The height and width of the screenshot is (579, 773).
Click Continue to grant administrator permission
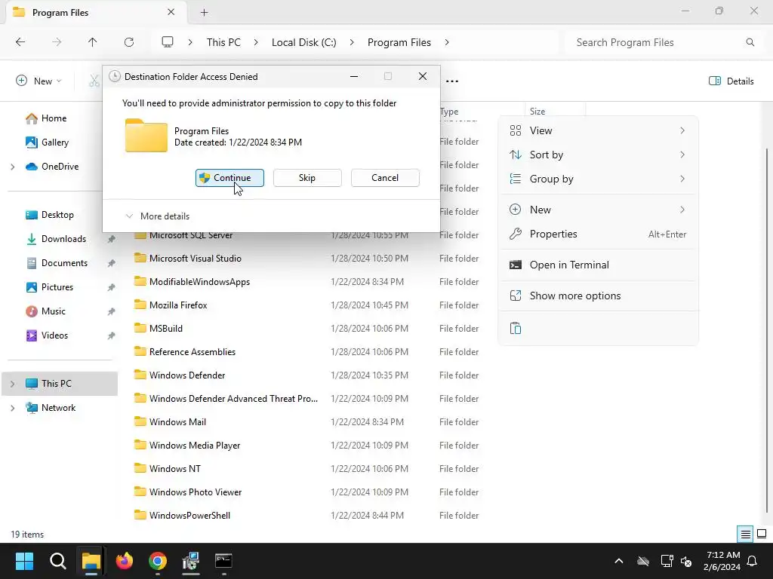tap(229, 178)
